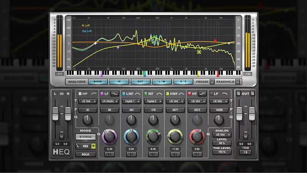Click the chain link icon between L and R

pos(85,146)
